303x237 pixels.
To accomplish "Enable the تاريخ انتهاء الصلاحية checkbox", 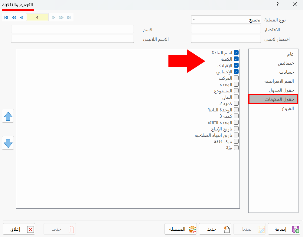I will (x=236, y=135).
